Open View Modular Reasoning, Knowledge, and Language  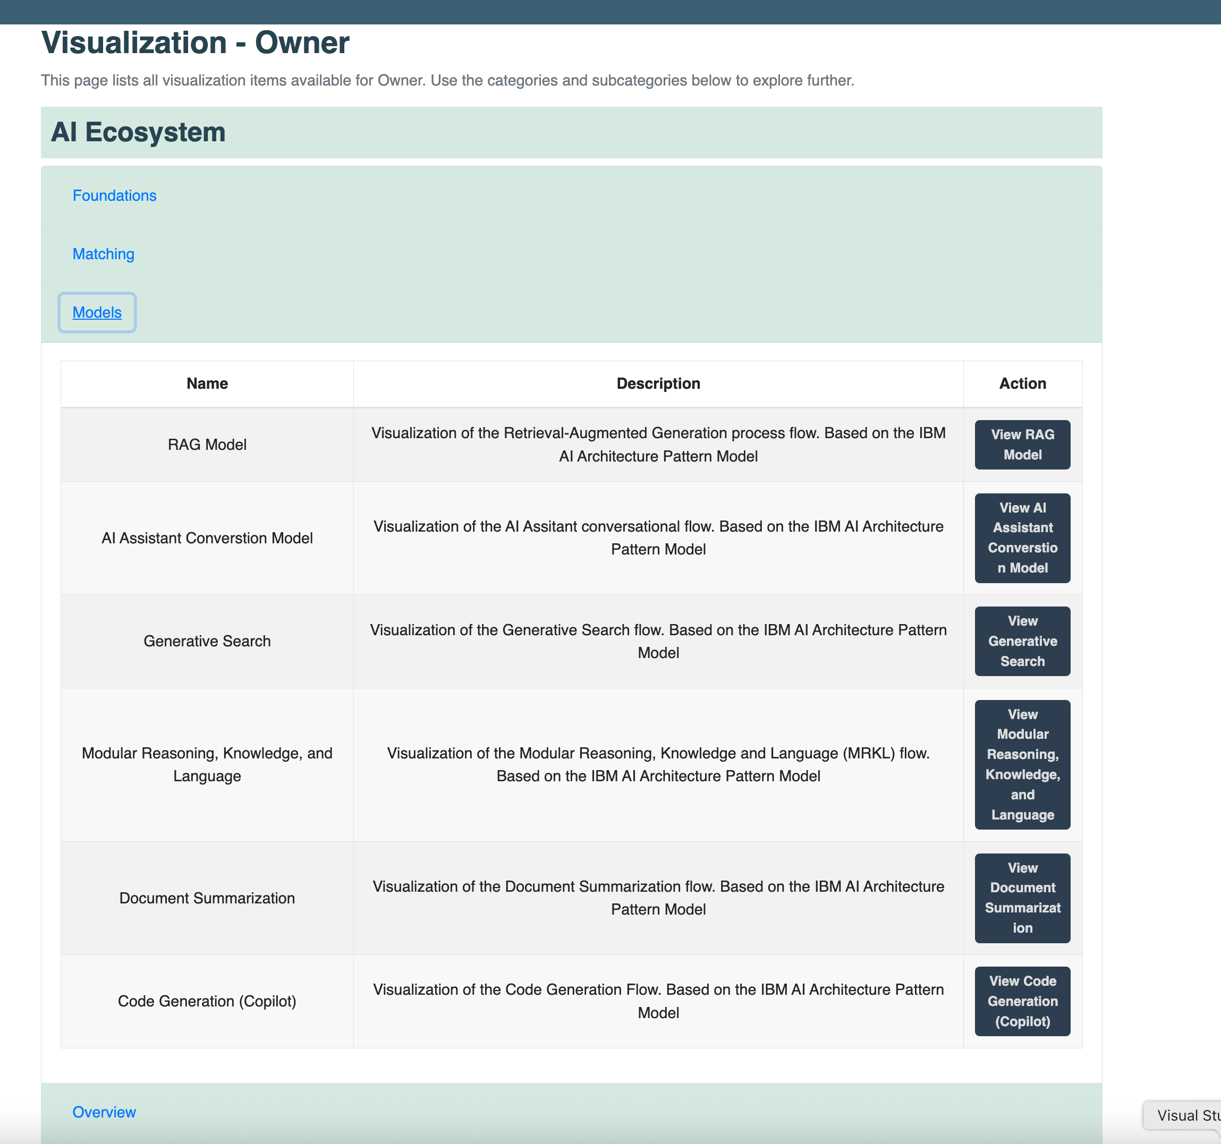[1022, 764]
